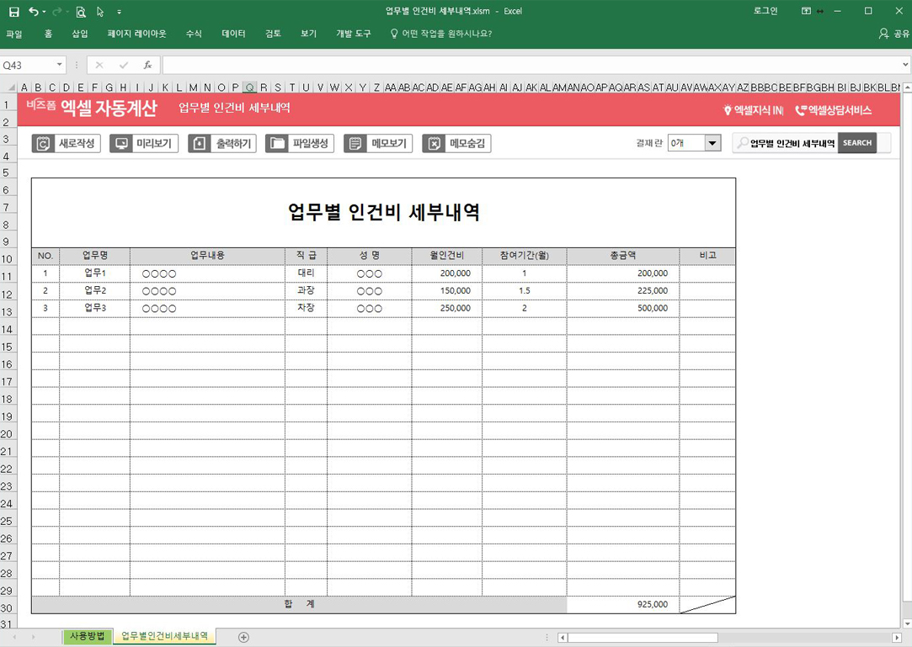Toggle the ribbon display options icon
The image size is (912, 647).
click(x=806, y=12)
